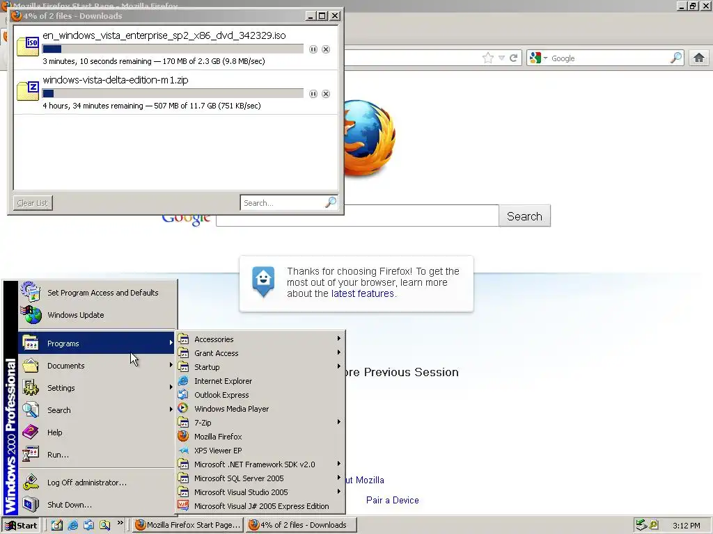Click the Downloads search magnifier icon

(331, 202)
